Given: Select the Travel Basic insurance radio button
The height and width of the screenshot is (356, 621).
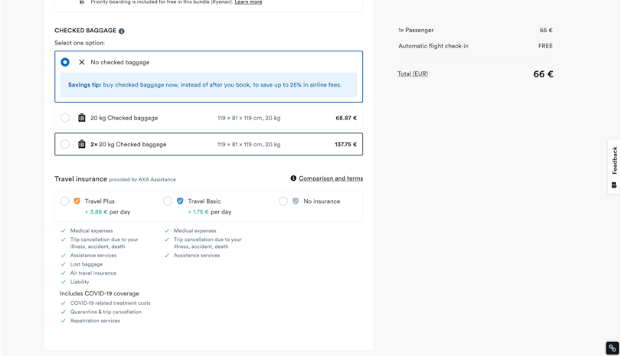Looking at the screenshot, I should click(168, 201).
